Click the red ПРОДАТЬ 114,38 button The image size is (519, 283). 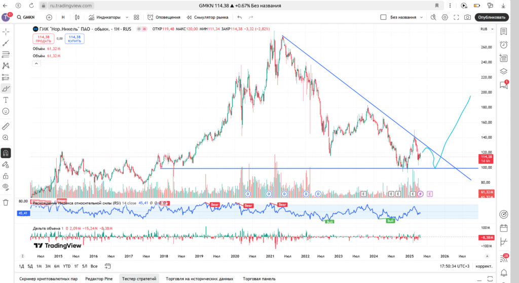[x=44, y=39]
